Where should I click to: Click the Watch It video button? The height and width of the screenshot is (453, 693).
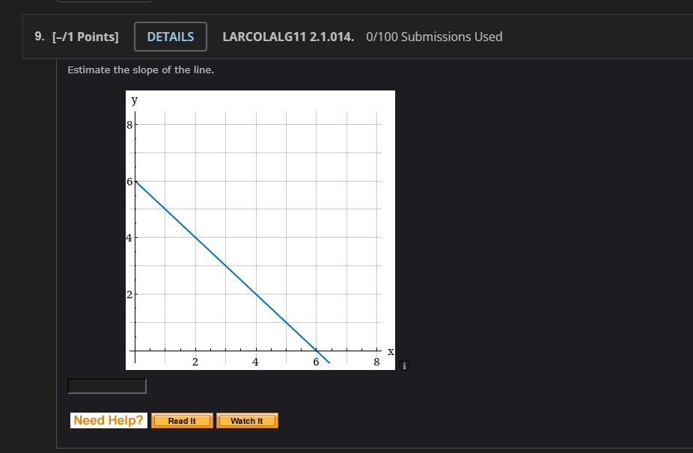pyautogui.click(x=247, y=420)
